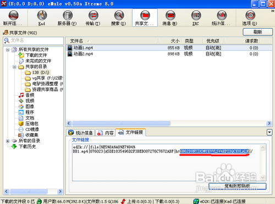Select the 资源共享商品 folder
Viewport: 275px width, 204px height.
[47, 90]
